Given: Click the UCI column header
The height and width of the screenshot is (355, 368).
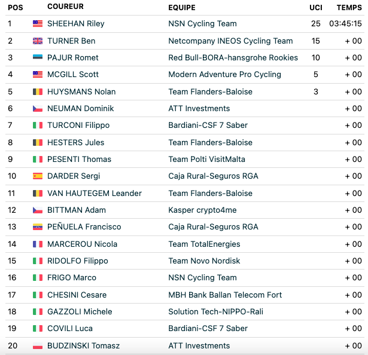Looking at the screenshot, I should point(316,8).
